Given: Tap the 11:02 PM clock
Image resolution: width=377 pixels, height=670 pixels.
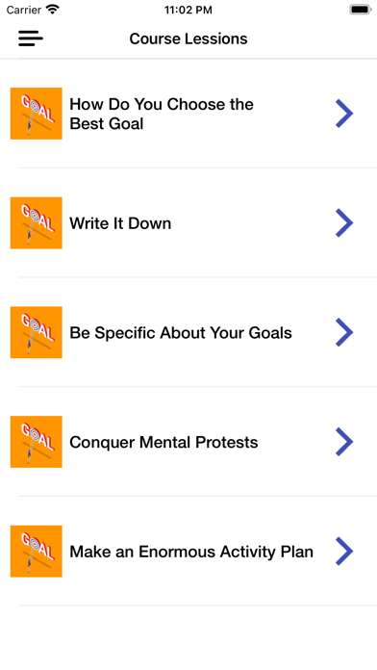Looking at the screenshot, I should [x=188, y=11].
